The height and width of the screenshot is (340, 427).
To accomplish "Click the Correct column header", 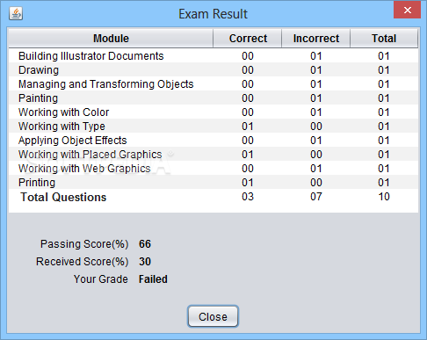I will click(x=248, y=39).
